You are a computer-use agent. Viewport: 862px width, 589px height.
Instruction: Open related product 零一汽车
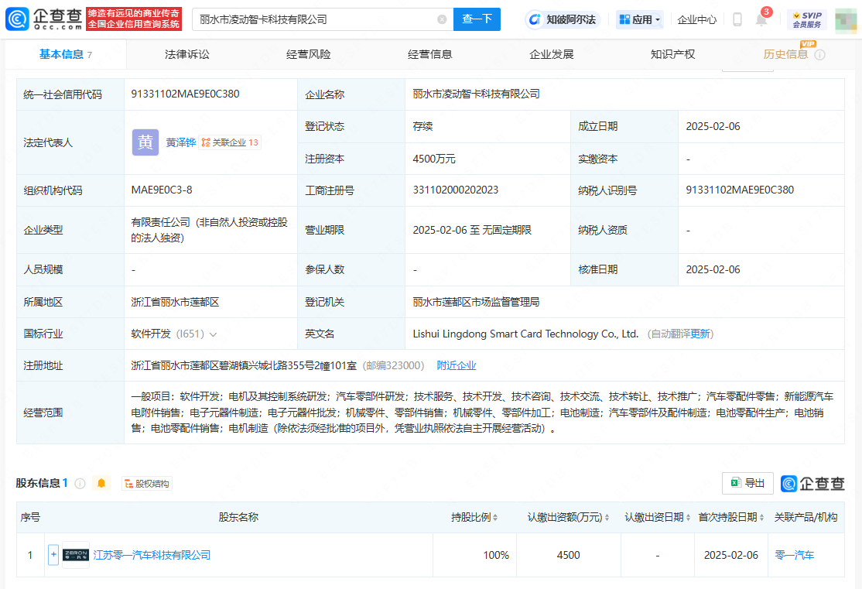(795, 556)
